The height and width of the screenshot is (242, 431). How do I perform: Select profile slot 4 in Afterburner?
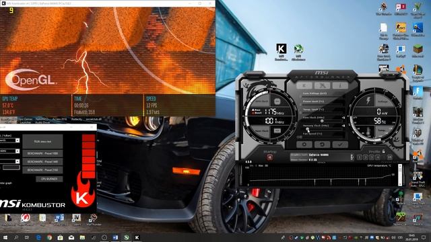[377, 157]
